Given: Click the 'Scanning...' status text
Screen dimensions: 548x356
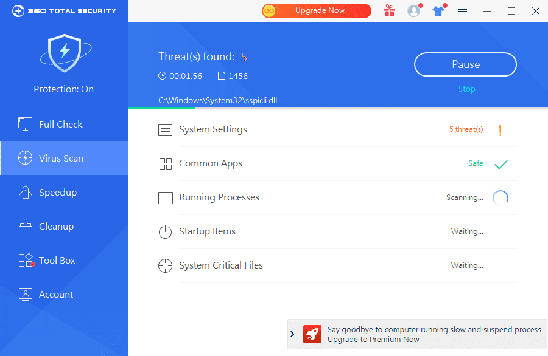Looking at the screenshot, I should [465, 197].
